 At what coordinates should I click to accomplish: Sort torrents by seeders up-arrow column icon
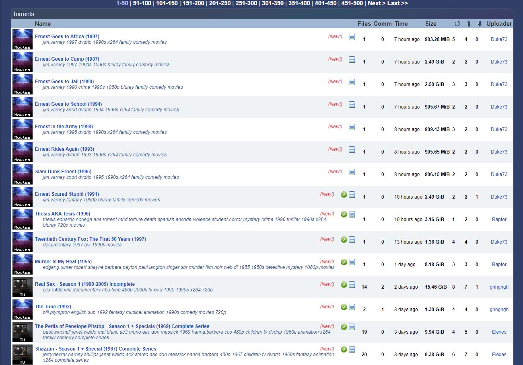(x=469, y=24)
